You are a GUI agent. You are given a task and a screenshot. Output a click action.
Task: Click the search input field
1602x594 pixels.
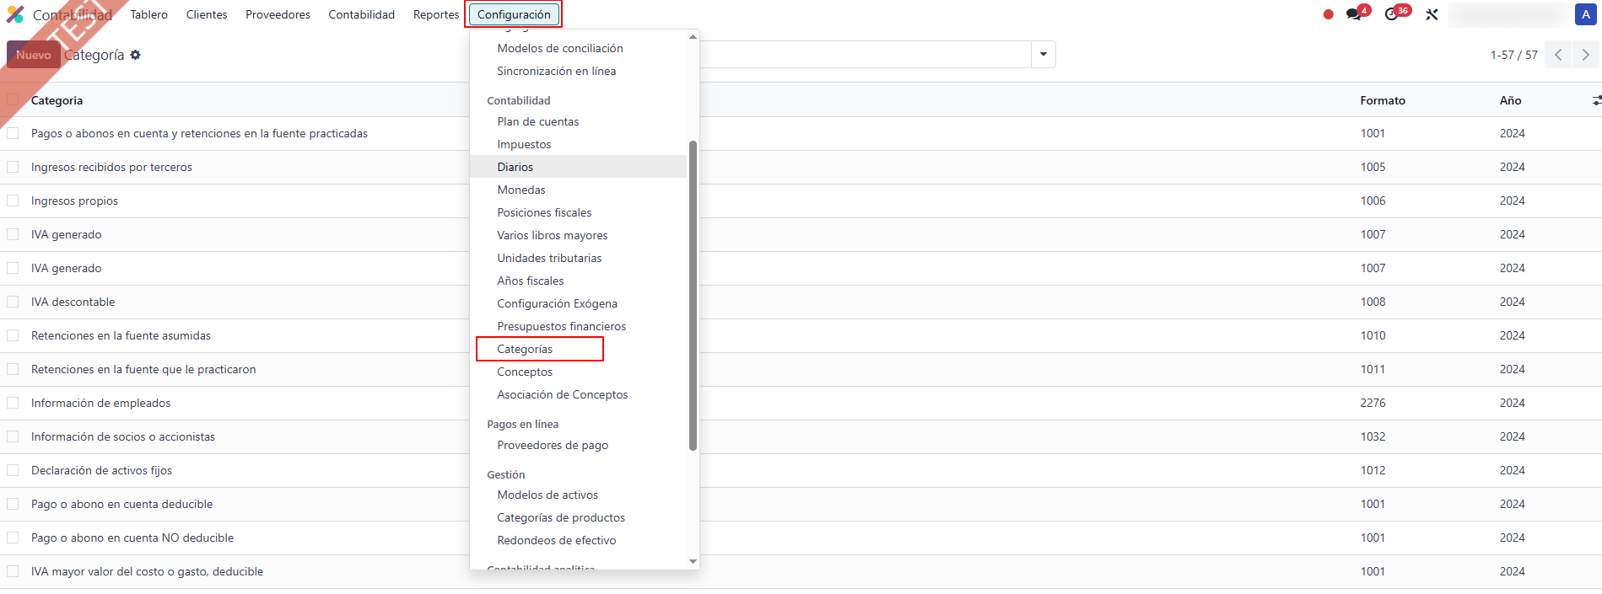click(865, 55)
